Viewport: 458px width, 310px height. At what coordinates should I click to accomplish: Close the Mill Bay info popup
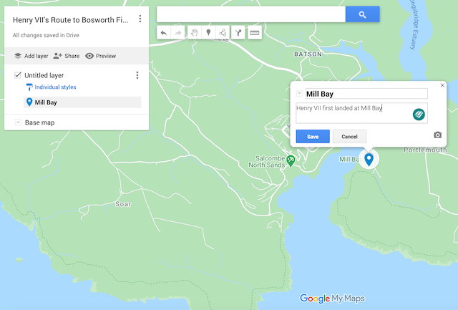tap(442, 85)
